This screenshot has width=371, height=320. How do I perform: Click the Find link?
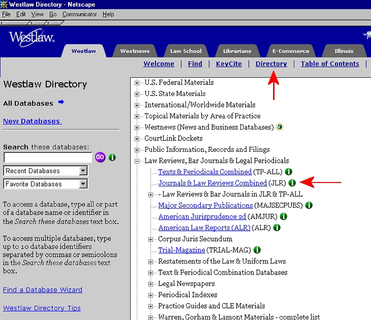click(195, 64)
